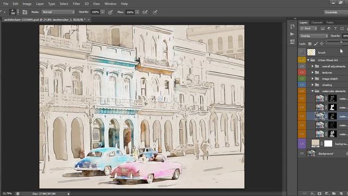Enable airbrush-style build-up icon
The width and height of the screenshot is (348, 196).
[145, 12]
